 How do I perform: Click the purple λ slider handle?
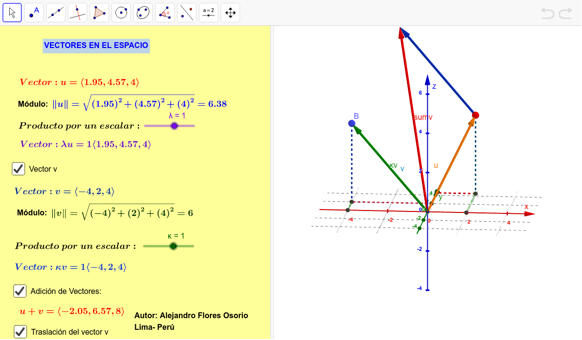[175, 126]
